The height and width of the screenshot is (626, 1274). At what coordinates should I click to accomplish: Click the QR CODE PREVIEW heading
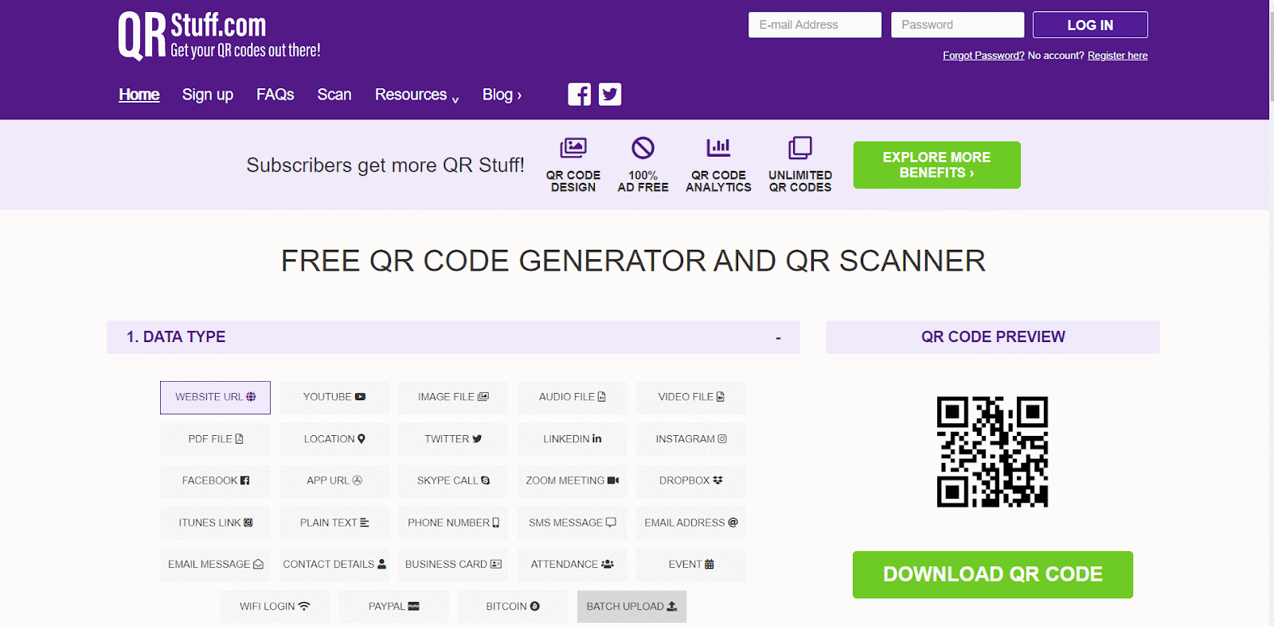click(x=993, y=337)
